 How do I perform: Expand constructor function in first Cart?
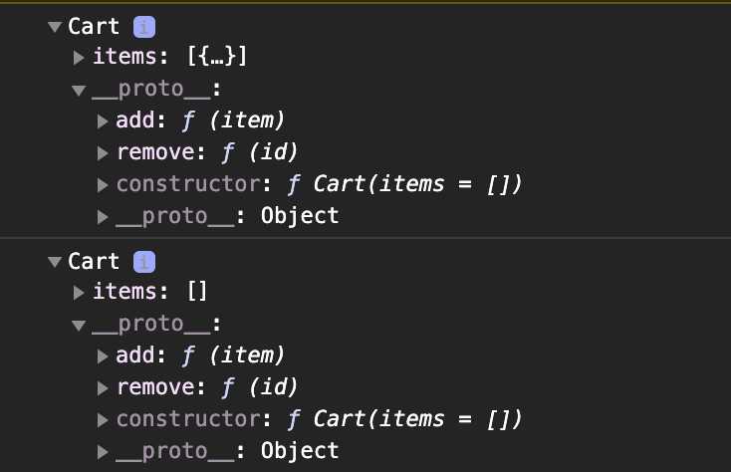click(103, 185)
